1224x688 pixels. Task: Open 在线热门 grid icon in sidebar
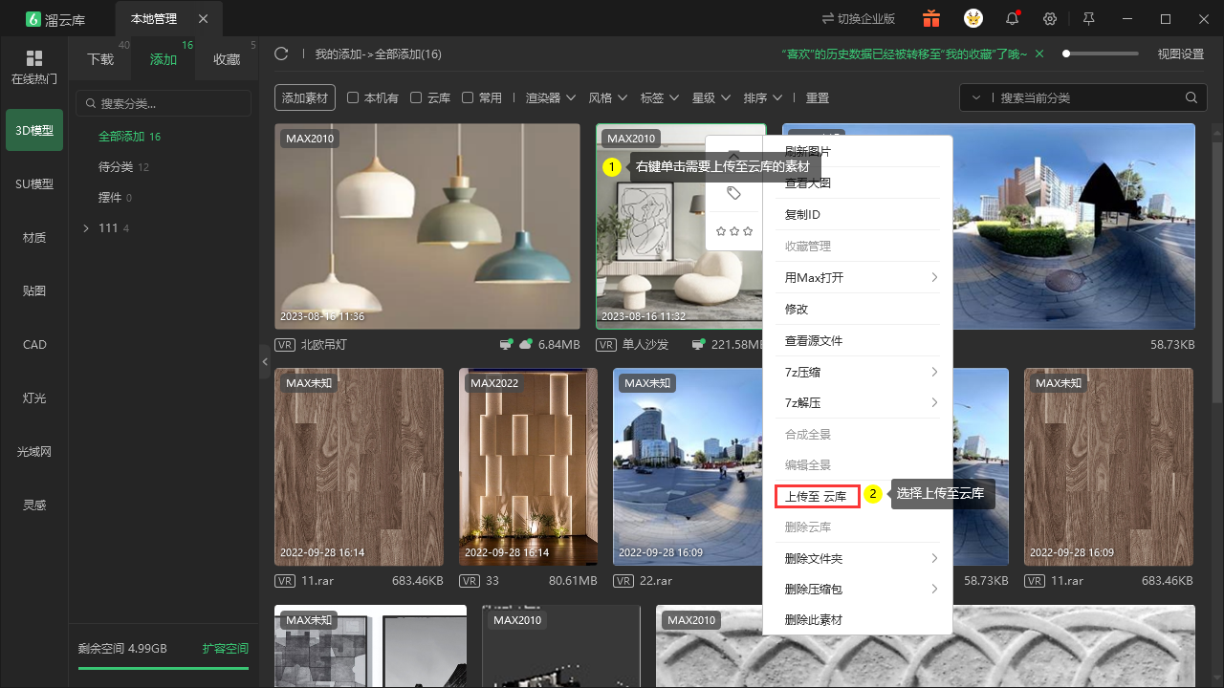point(34,58)
